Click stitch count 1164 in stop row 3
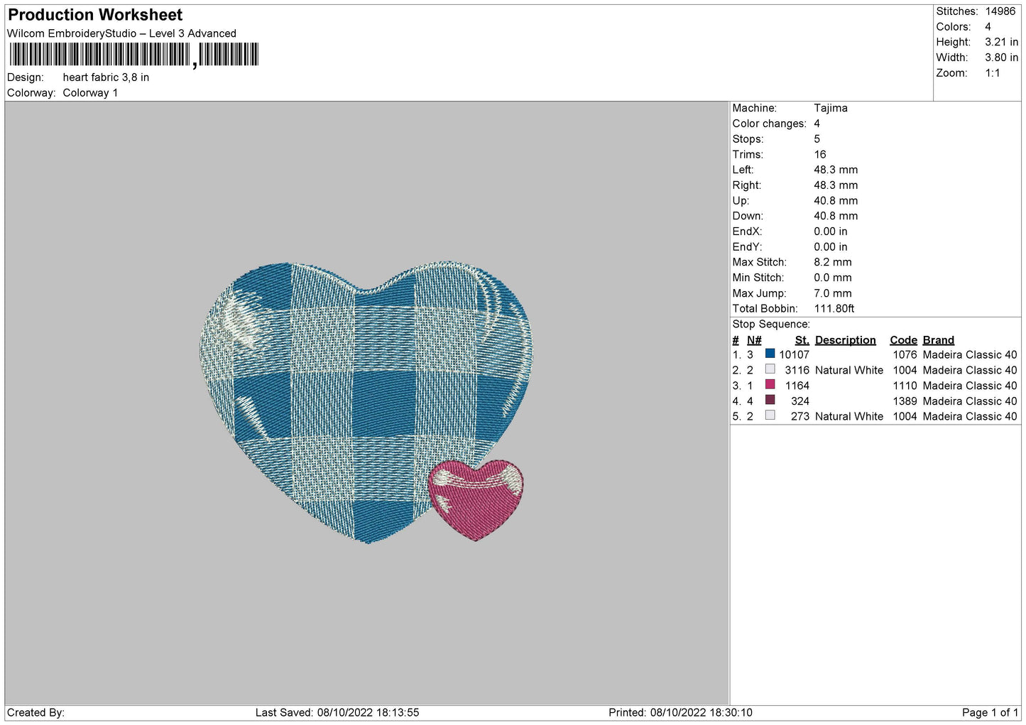Viewport: 1026px width, 725px height. coord(797,386)
